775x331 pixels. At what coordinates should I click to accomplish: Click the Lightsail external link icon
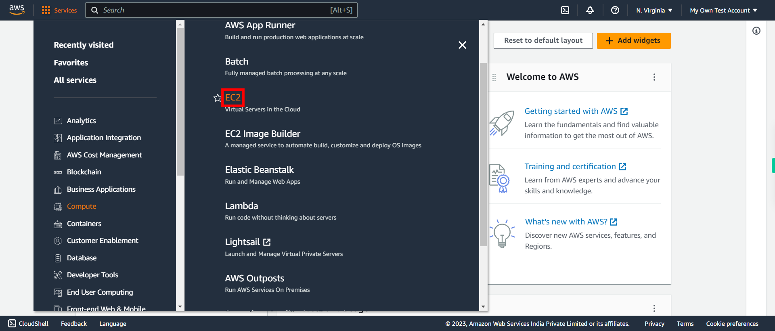click(267, 242)
